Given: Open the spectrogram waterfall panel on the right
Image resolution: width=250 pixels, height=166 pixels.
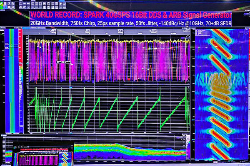Looking at the screenshot, I should click(x=221, y=95).
